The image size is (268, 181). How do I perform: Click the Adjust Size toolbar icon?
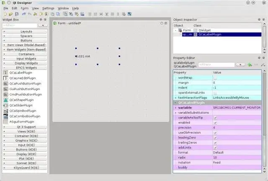pyautogui.click(x=129, y=14)
